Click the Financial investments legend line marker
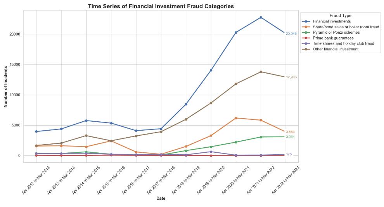 click(x=307, y=21)
